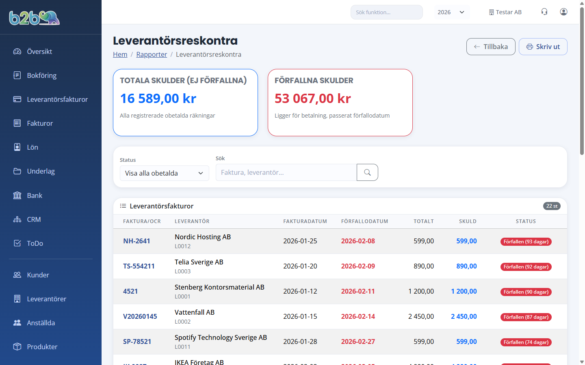This screenshot has height=365, width=585.
Task: Click the Anställda sidebar icon
Action: tap(17, 323)
